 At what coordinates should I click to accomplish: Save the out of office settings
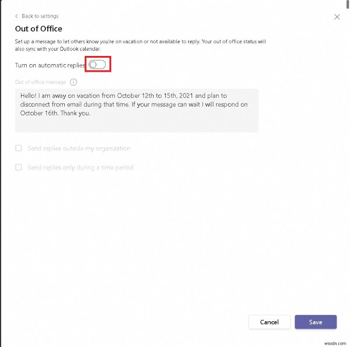315,322
